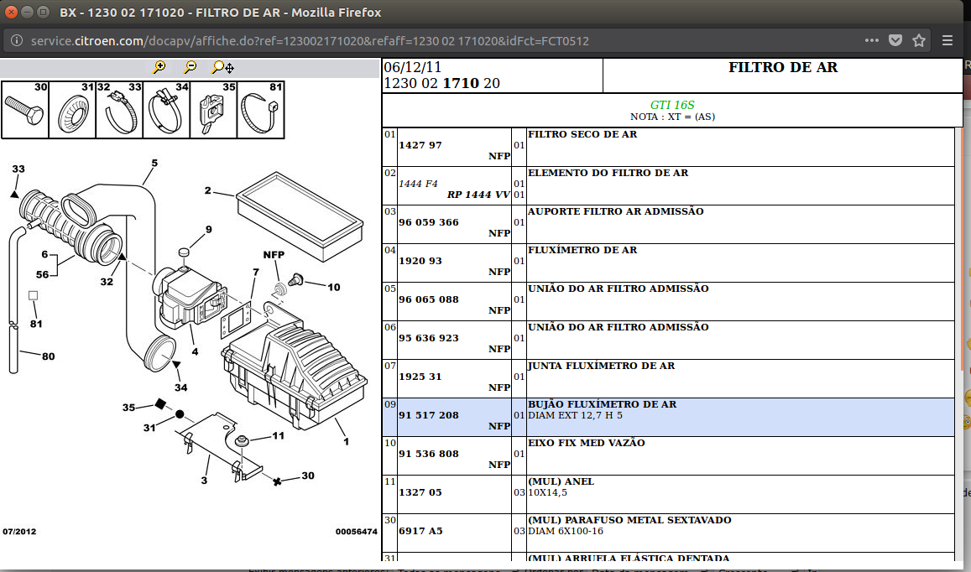This screenshot has width=971, height=572.
Task: Click the parts list vertical scrollbar
Action: (x=958, y=335)
